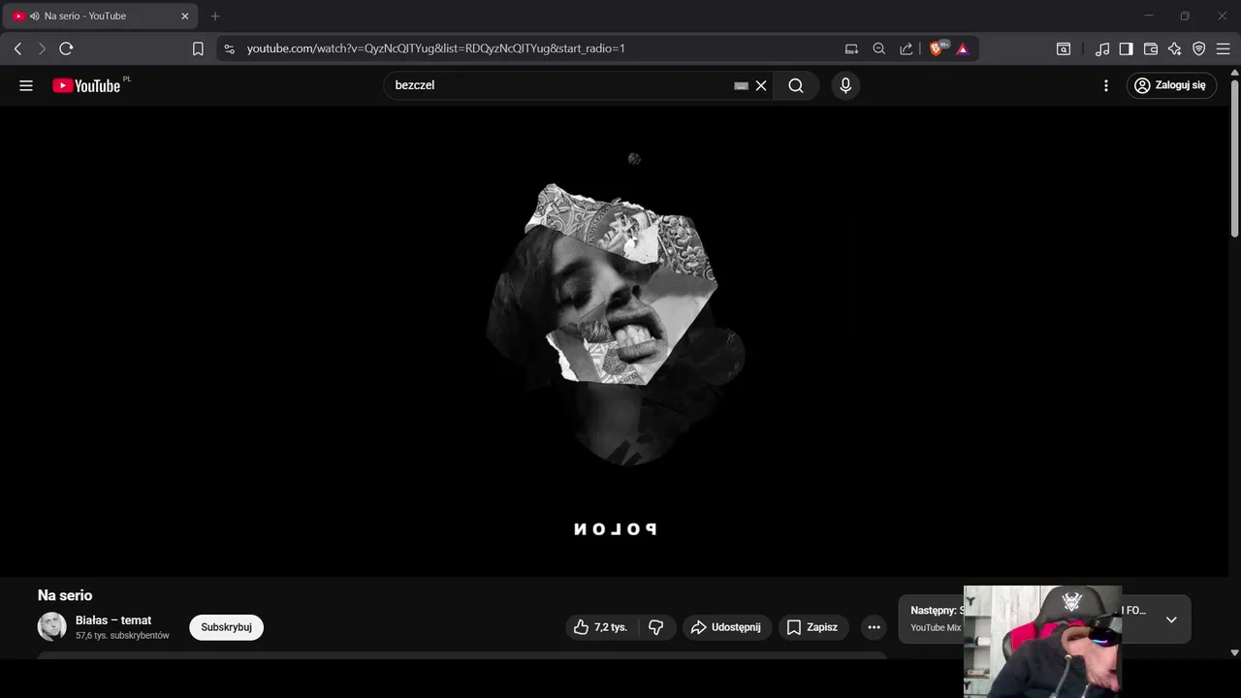The width and height of the screenshot is (1241, 698).
Task: Click the Na serio video title
Action: (65, 595)
